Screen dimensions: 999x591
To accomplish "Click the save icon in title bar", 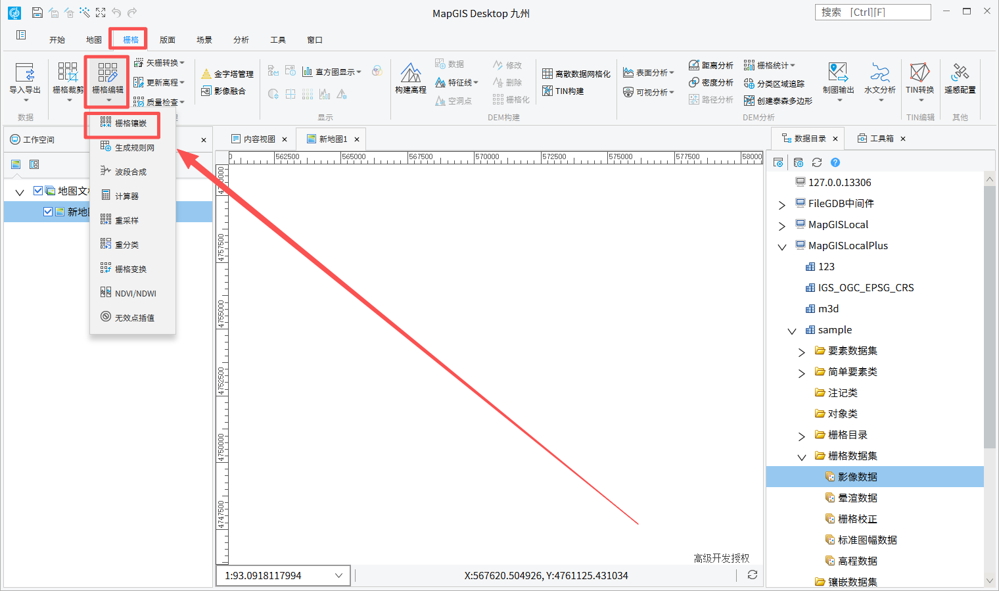I will click(37, 12).
